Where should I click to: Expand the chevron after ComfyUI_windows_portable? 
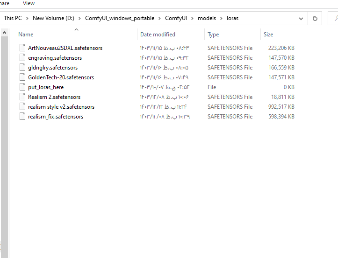point(159,18)
